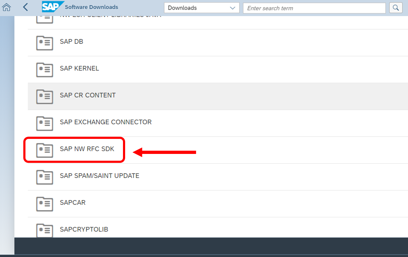Open the Downloads dropdown
The width and height of the screenshot is (408, 257).
[x=201, y=8]
